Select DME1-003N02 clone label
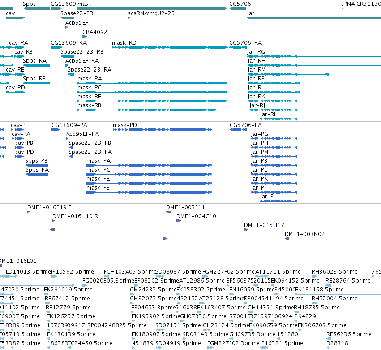The height and width of the screenshot is (350, 381). click(x=304, y=234)
